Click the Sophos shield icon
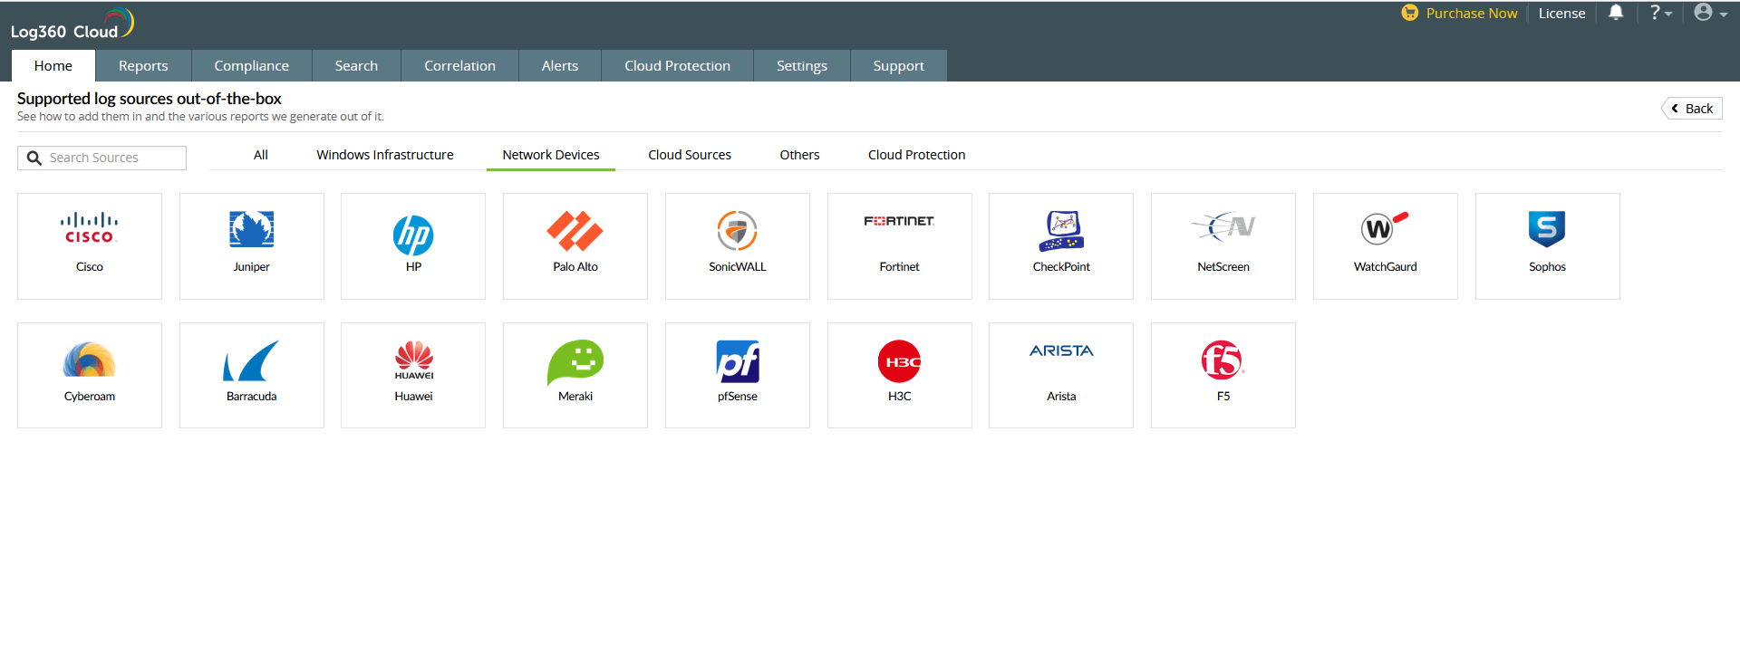 click(x=1546, y=229)
